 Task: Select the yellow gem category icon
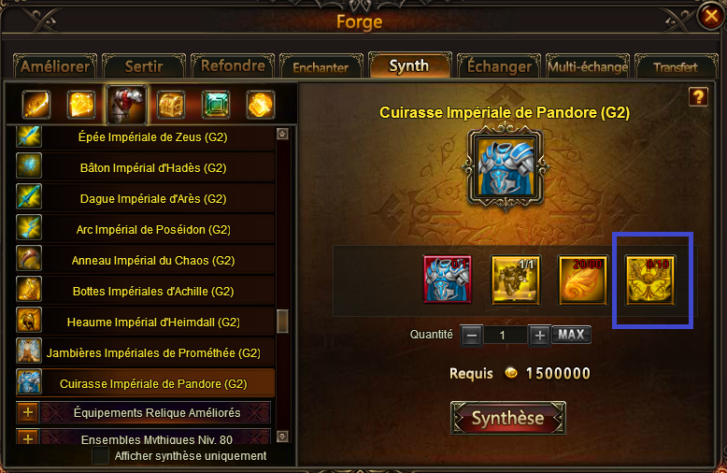[81, 105]
